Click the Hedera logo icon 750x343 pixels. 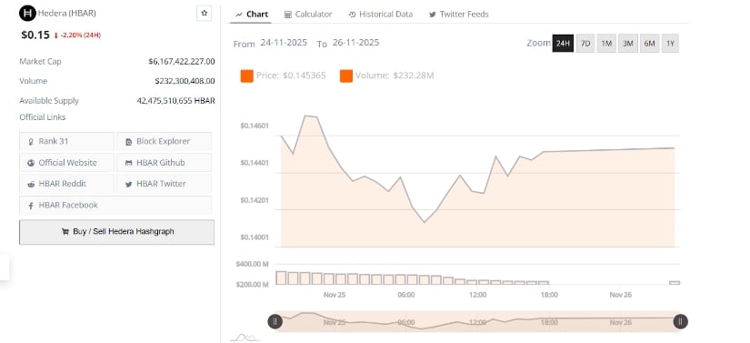click(27, 14)
